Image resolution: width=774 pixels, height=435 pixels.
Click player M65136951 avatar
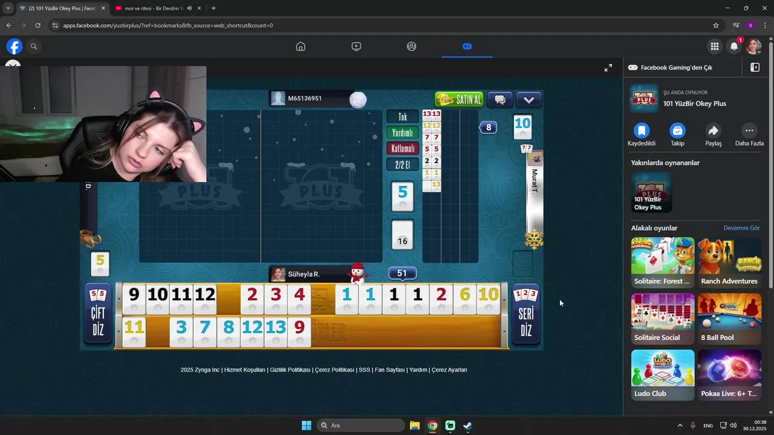coord(278,98)
